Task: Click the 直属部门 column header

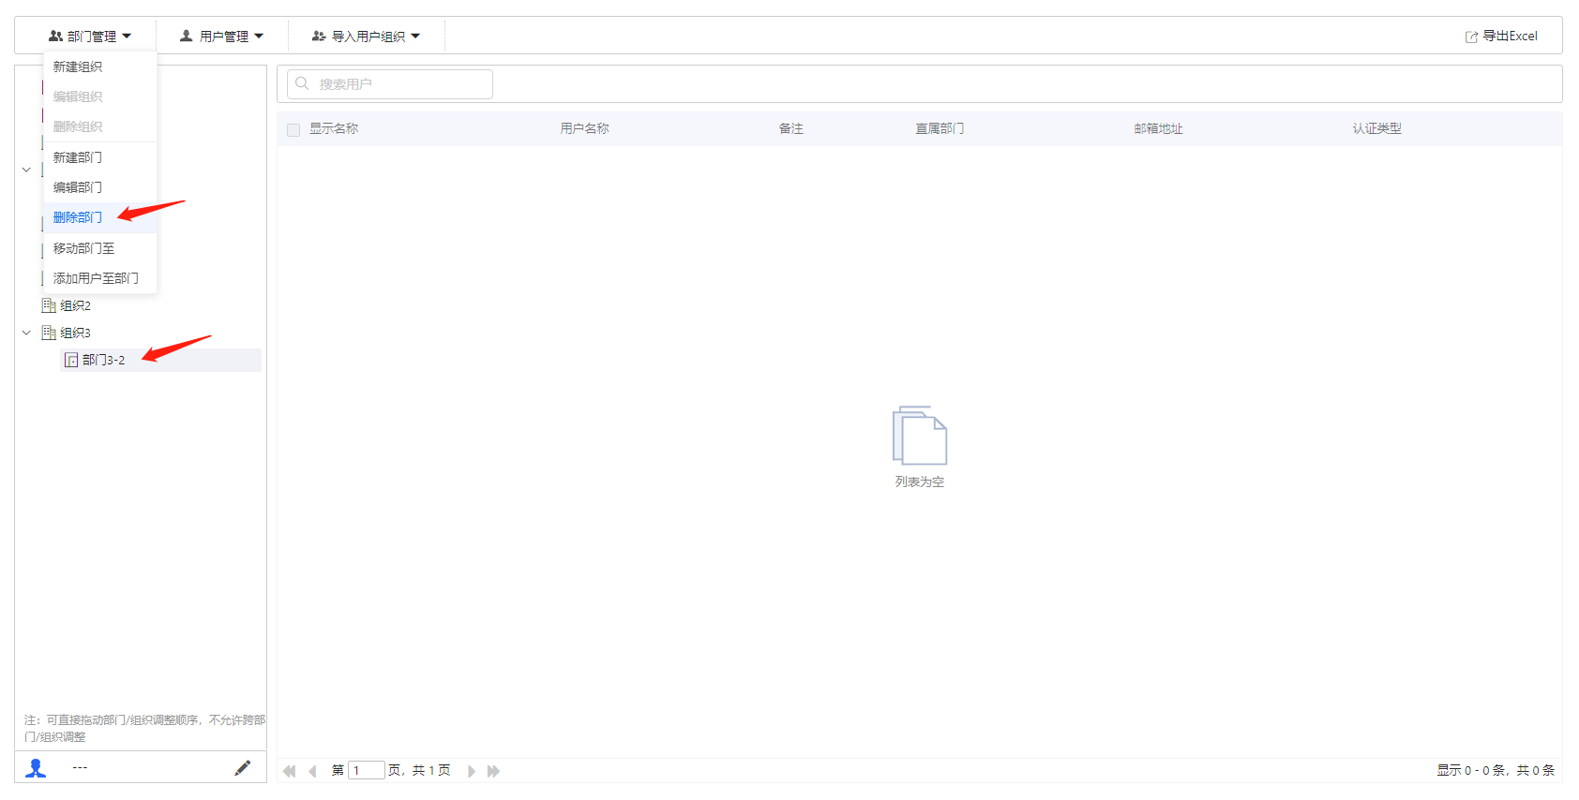Action: point(940,128)
